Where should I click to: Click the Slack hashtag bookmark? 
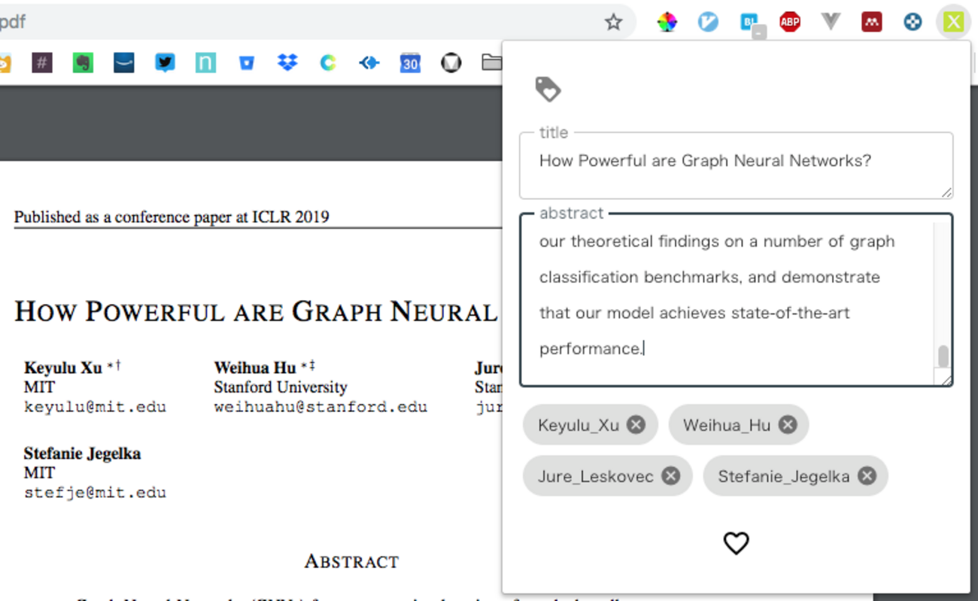(42, 63)
